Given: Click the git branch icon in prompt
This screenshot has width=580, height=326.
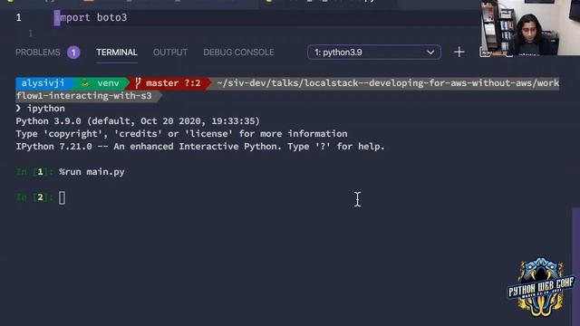Looking at the screenshot, I should tap(138, 83).
